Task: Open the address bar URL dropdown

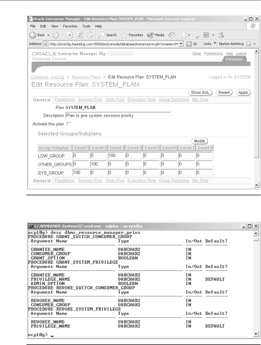Action: point(181,44)
